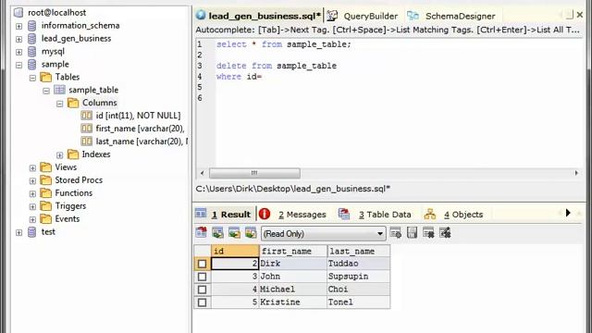Expand the Stored Procs folder node

point(32,181)
